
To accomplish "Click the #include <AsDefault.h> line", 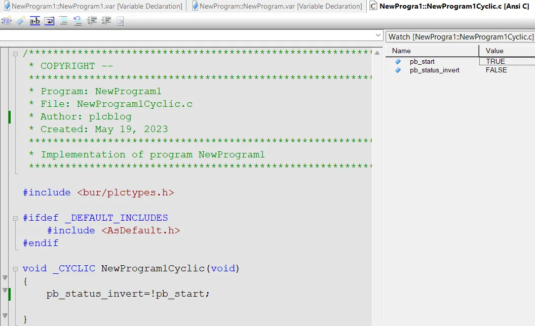I will click(x=113, y=230).
